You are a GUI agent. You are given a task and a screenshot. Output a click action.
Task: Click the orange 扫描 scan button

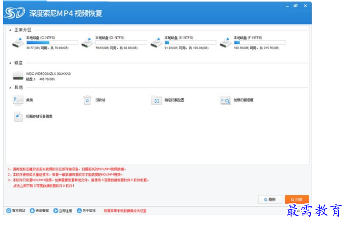pyautogui.click(x=297, y=199)
